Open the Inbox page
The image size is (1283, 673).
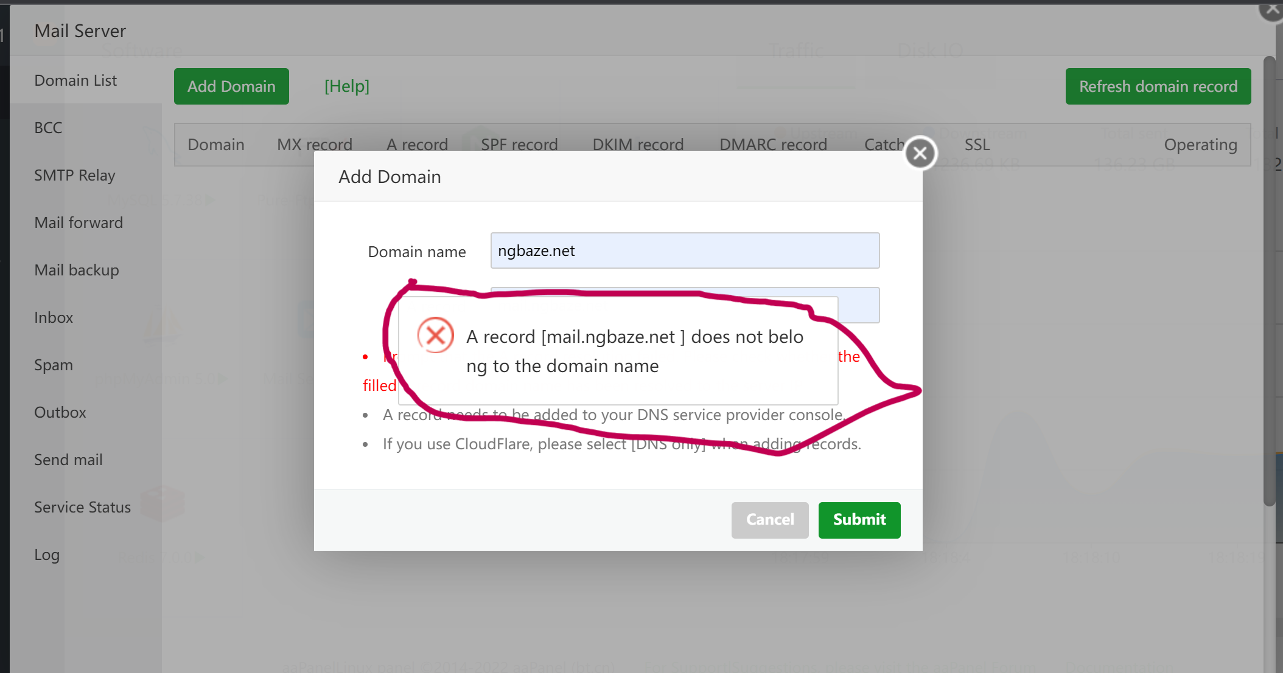(54, 317)
